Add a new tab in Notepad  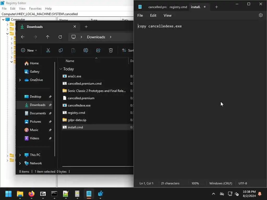point(216,7)
